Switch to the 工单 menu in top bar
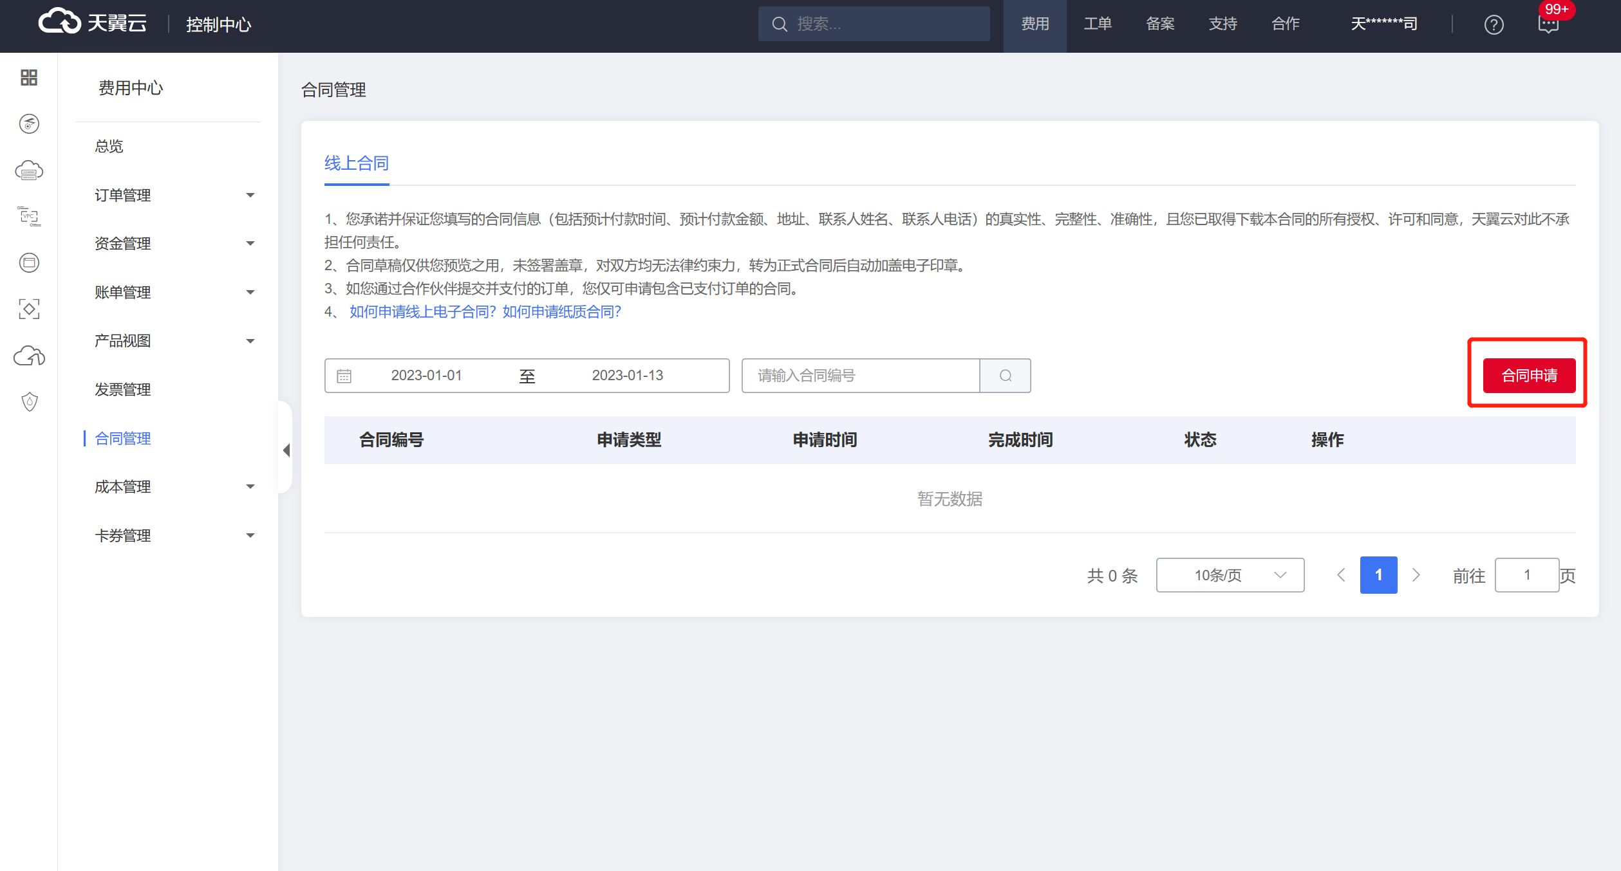Image resolution: width=1621 pixels, height=871 pixels. (x=1098, y=24)
